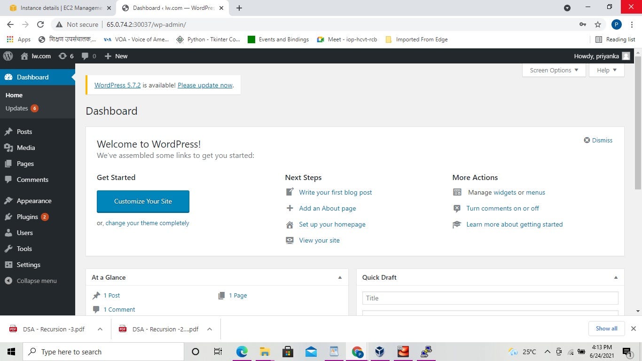Open the Apps bookmarks shortcut

click(19, 39)
